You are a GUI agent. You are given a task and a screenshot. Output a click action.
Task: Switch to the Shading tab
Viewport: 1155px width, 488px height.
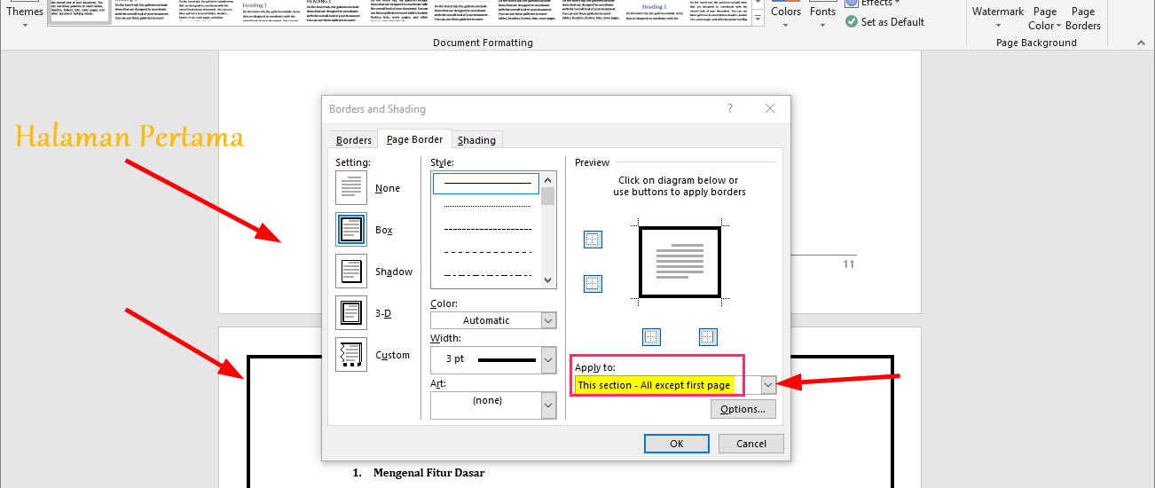pos(476,140)
